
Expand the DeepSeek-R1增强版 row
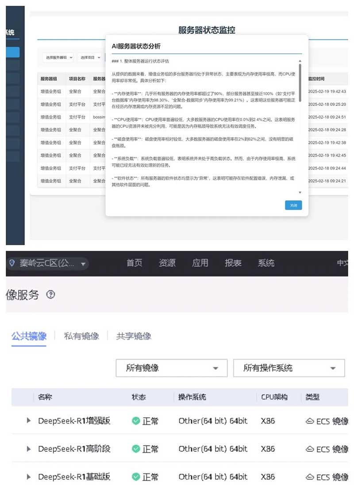pos(28,421)
